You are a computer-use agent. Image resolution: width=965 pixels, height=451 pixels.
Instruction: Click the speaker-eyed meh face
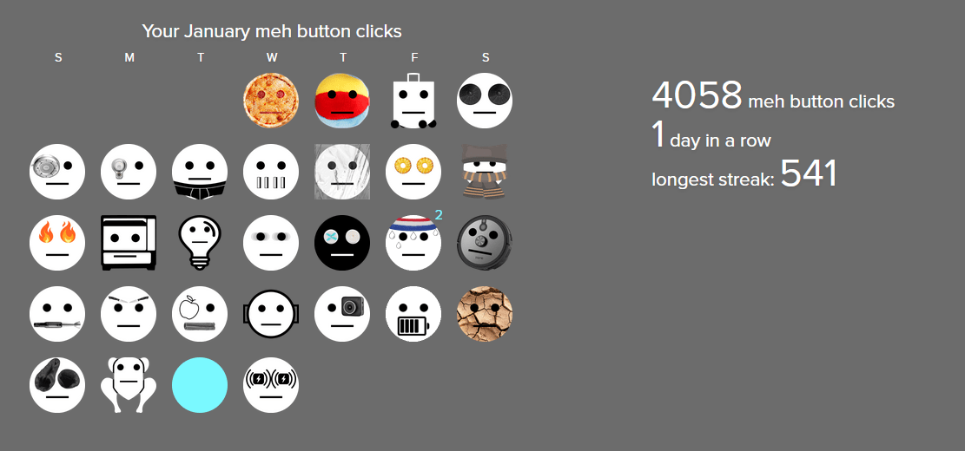485,101
